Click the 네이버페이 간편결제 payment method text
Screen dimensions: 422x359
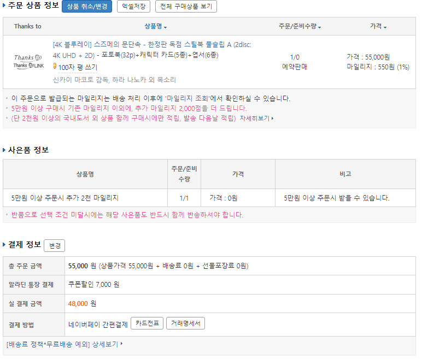coord(98,325)
